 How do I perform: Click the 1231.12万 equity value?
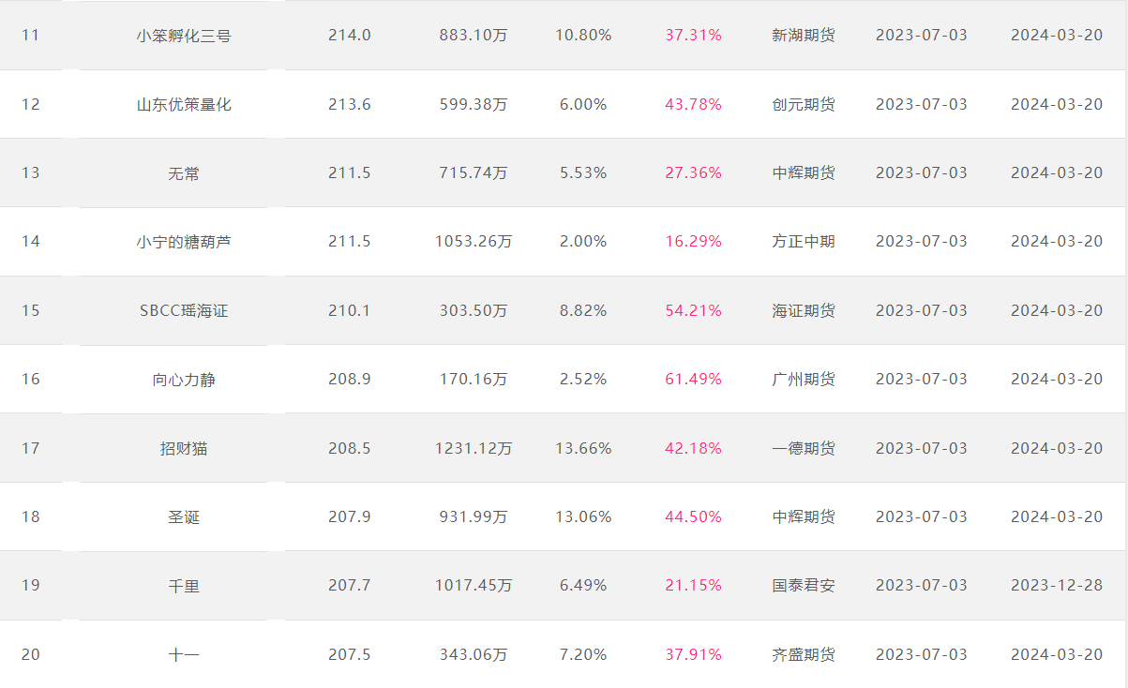pyautogui.click(x=474, y=448)
